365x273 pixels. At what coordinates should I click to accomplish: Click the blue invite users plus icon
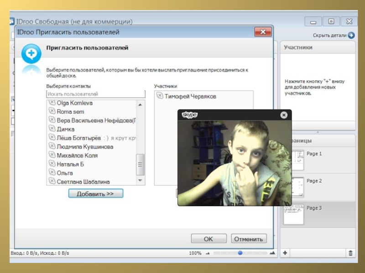coord(31,53)
